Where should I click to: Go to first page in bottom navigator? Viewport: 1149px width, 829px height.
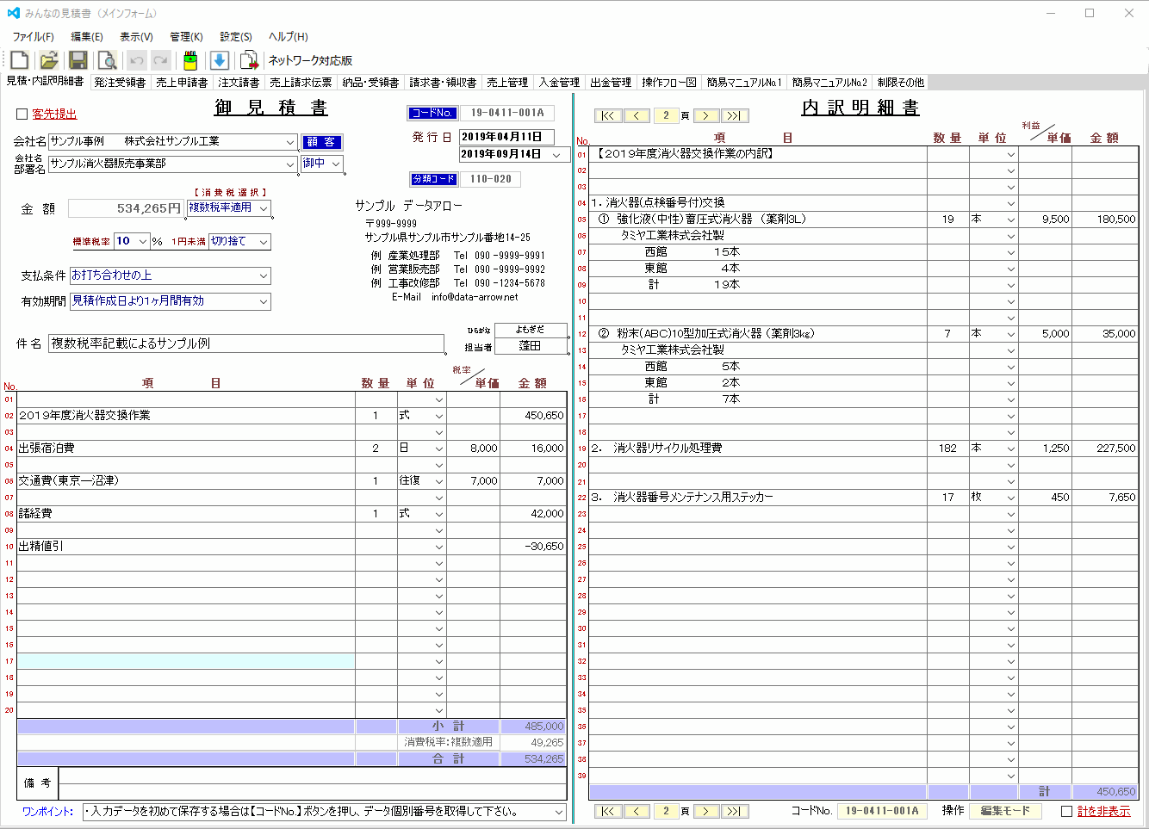click(x=608, y=811)
